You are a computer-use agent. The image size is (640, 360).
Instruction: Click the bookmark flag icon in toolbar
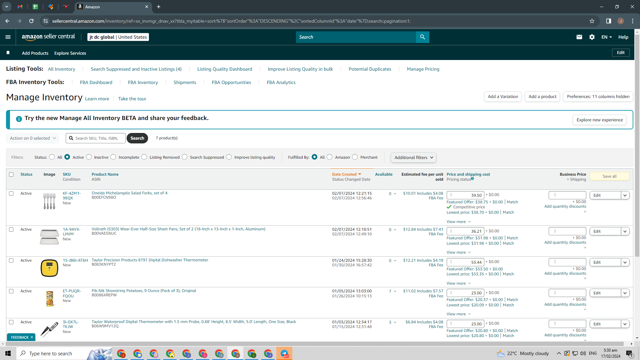8,53
